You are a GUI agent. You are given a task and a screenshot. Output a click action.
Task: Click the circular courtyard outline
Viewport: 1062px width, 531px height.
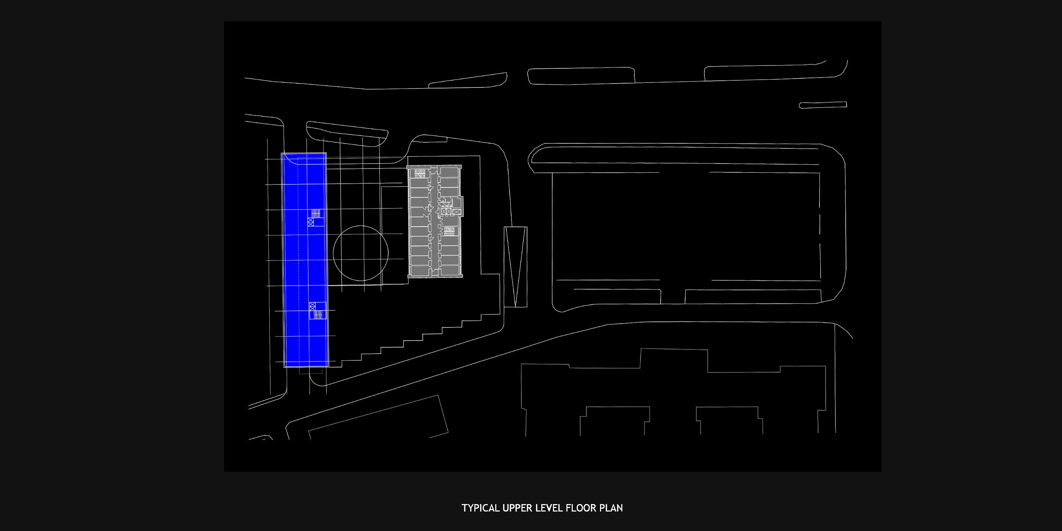coord(361,253)
